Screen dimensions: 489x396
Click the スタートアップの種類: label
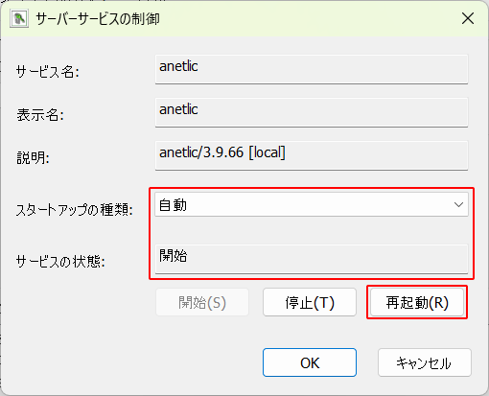75,210
